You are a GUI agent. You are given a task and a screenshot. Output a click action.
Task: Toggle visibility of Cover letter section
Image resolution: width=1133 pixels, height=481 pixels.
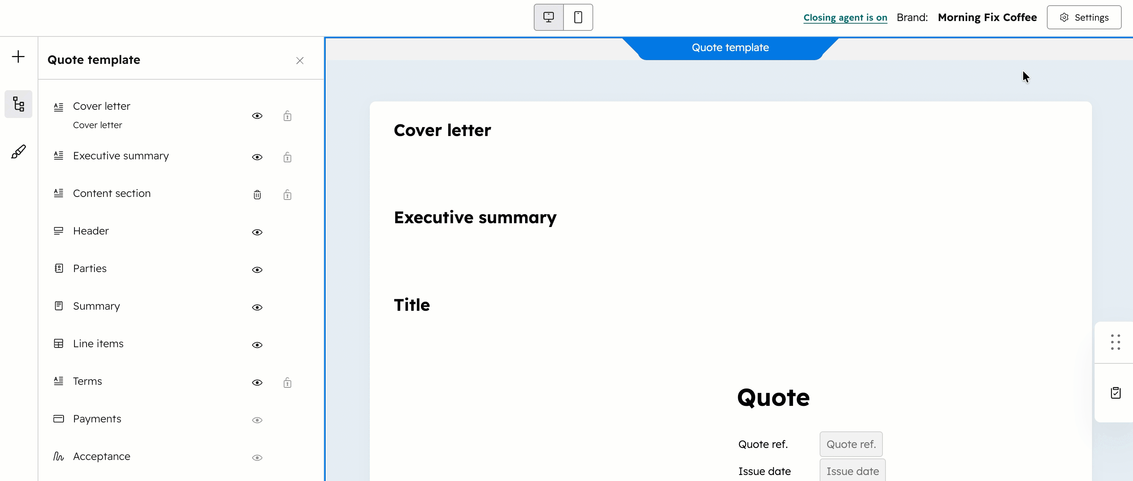pos(257,116)
